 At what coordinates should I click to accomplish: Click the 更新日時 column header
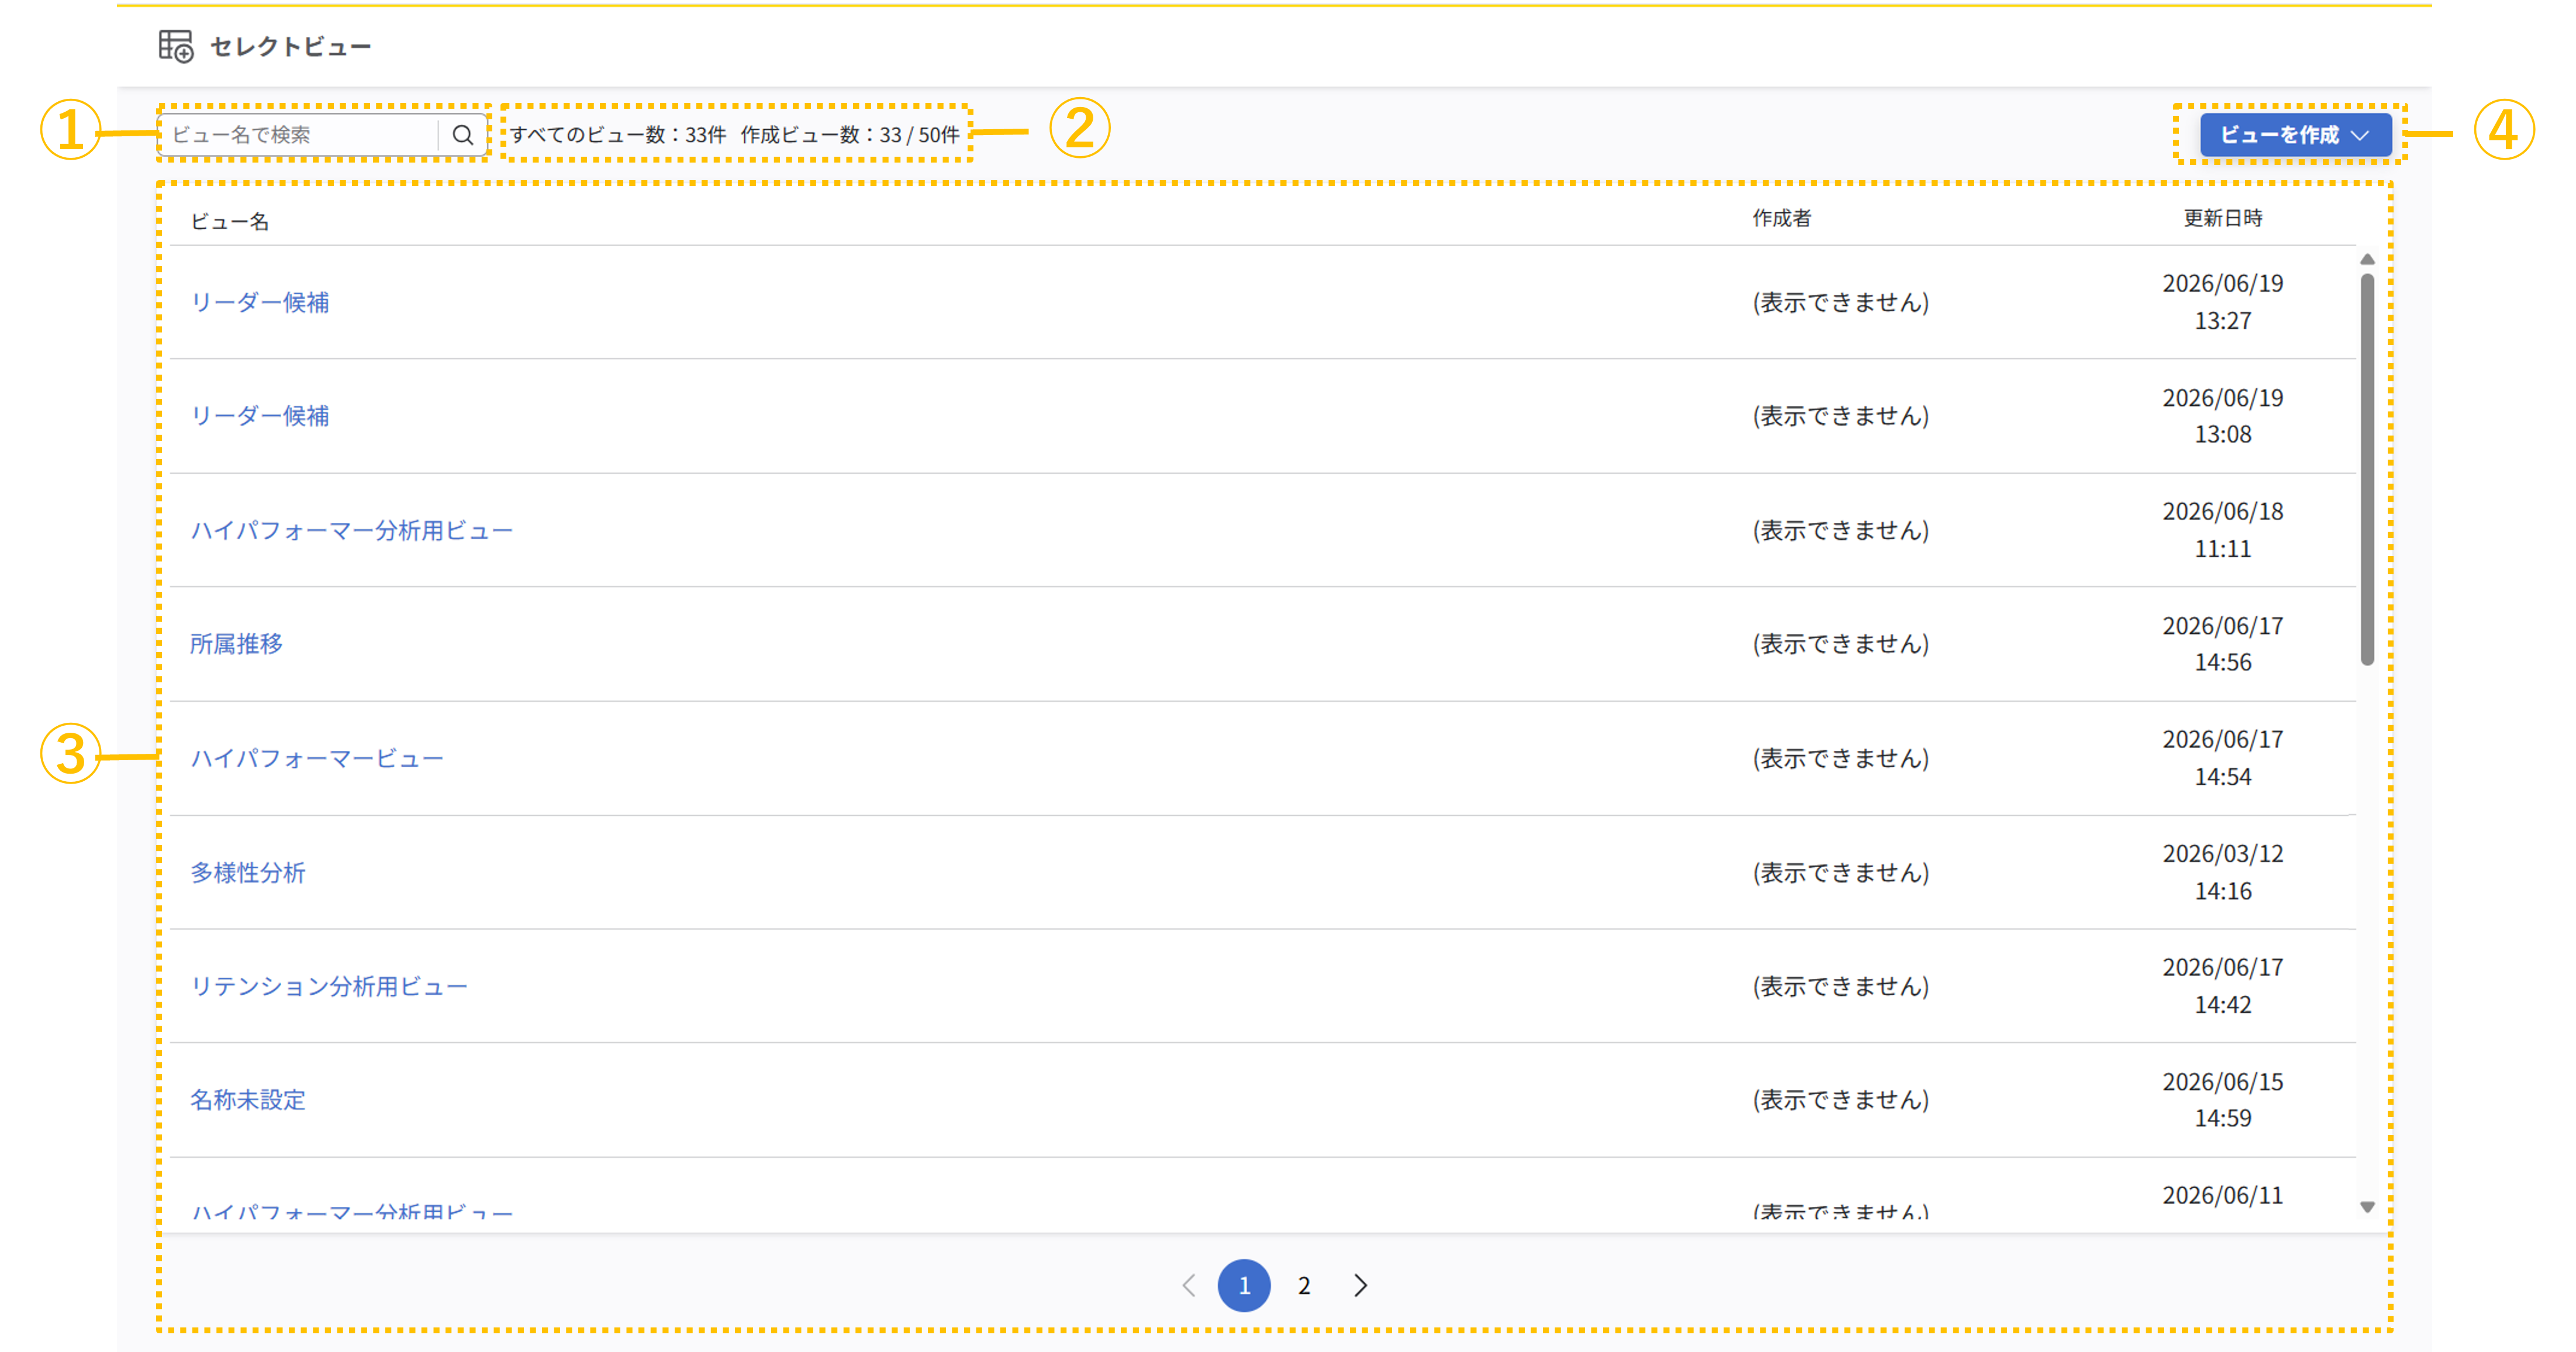click(2222, 218)
